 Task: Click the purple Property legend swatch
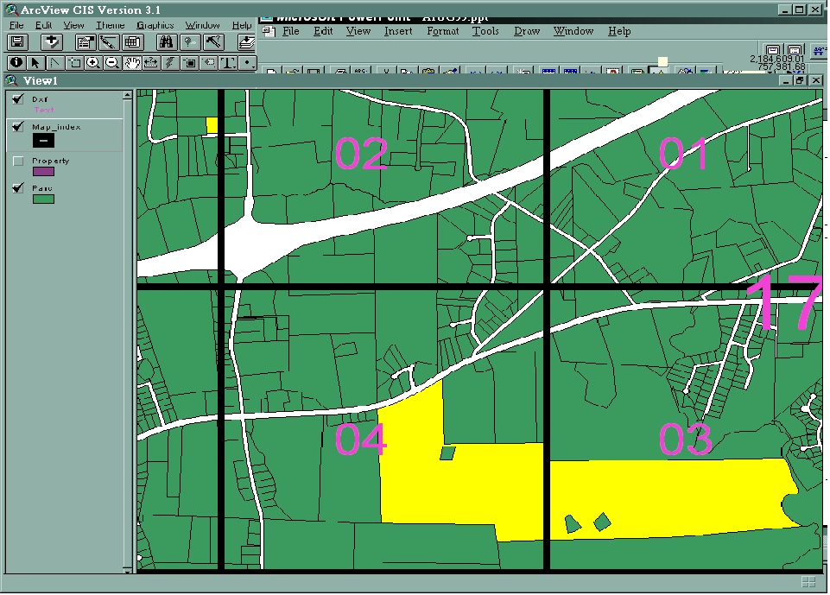[43, 172]
